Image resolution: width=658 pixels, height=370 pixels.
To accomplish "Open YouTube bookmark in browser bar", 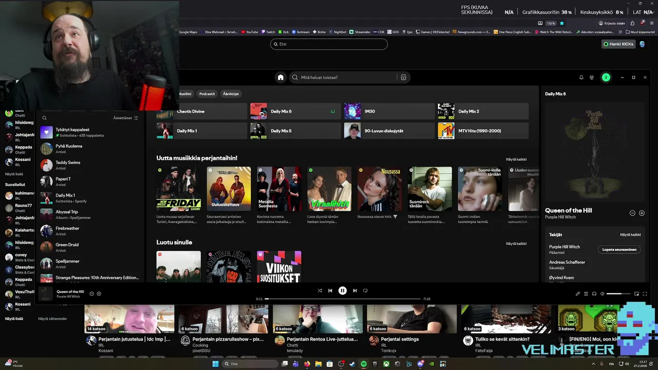I will pos(250,32).
